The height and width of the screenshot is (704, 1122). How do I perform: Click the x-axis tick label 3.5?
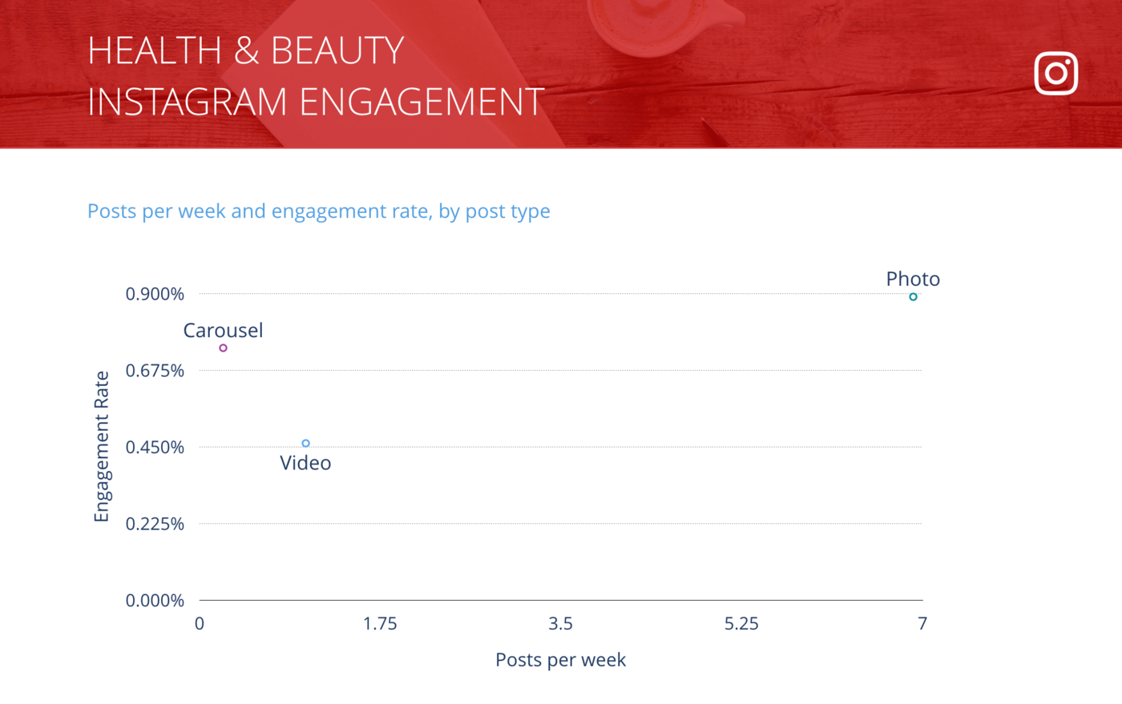tap(561, 624)
